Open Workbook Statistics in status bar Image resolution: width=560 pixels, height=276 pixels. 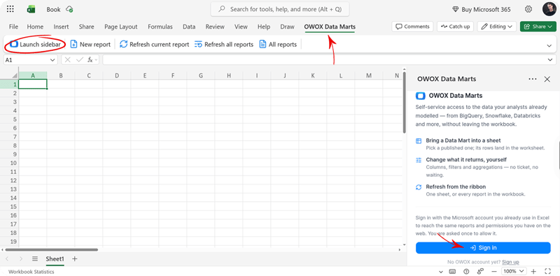click(x=31, y=272)
